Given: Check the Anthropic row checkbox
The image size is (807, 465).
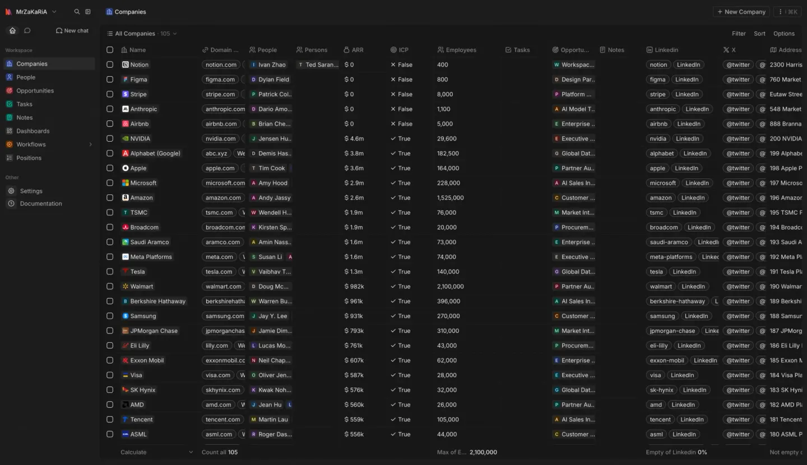Looking at the screenshot, I should (x=110, y=109).
